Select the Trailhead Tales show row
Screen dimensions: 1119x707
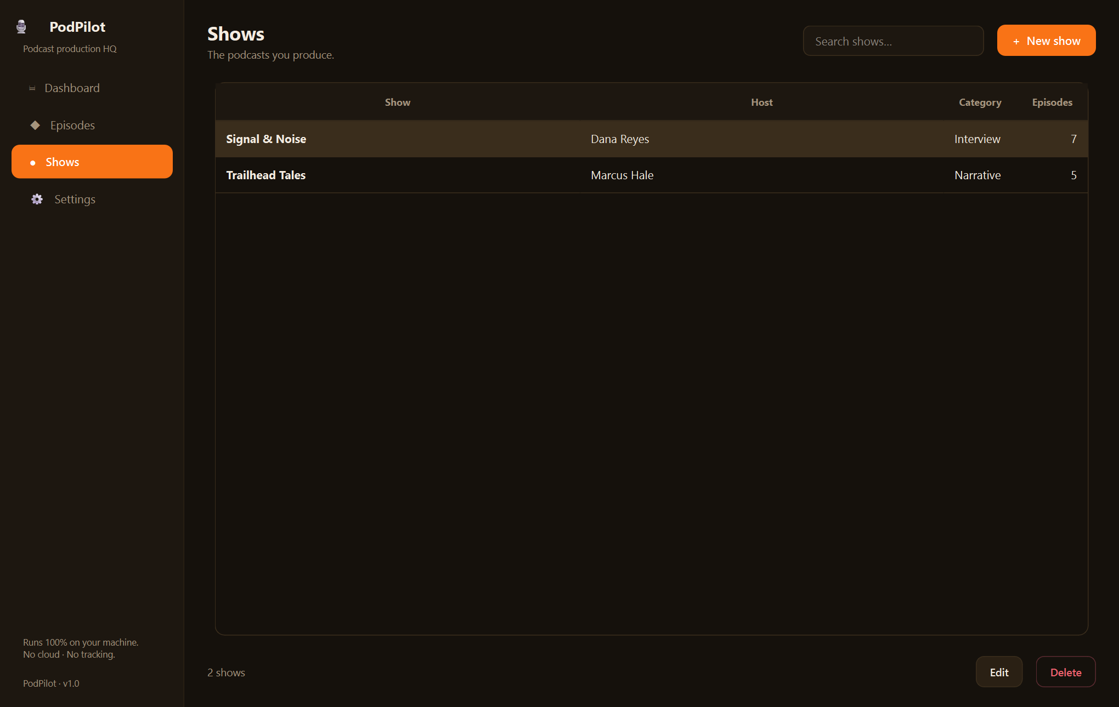652,175
